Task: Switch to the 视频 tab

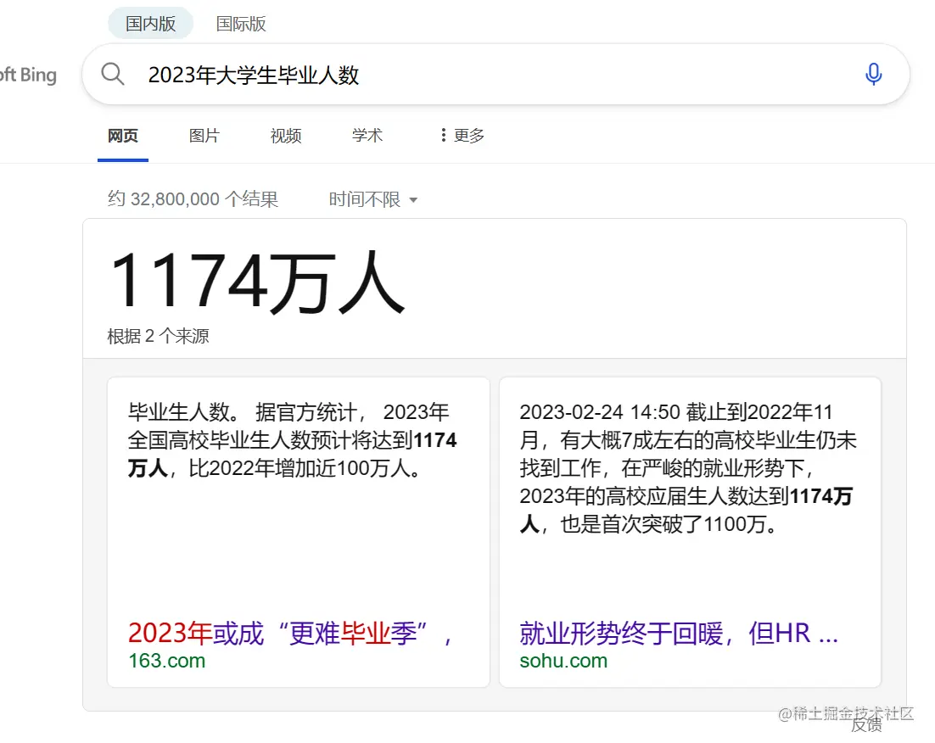Action: [x=285, y=135]
